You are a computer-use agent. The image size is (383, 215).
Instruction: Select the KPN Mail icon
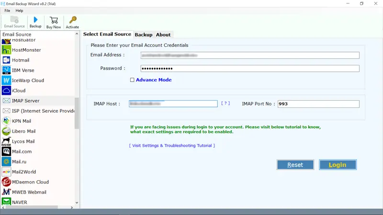click(x=6, y=121)
